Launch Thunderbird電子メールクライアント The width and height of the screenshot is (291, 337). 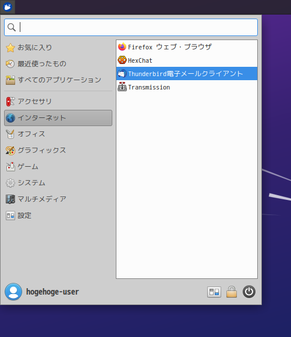(x=187, y=74)
